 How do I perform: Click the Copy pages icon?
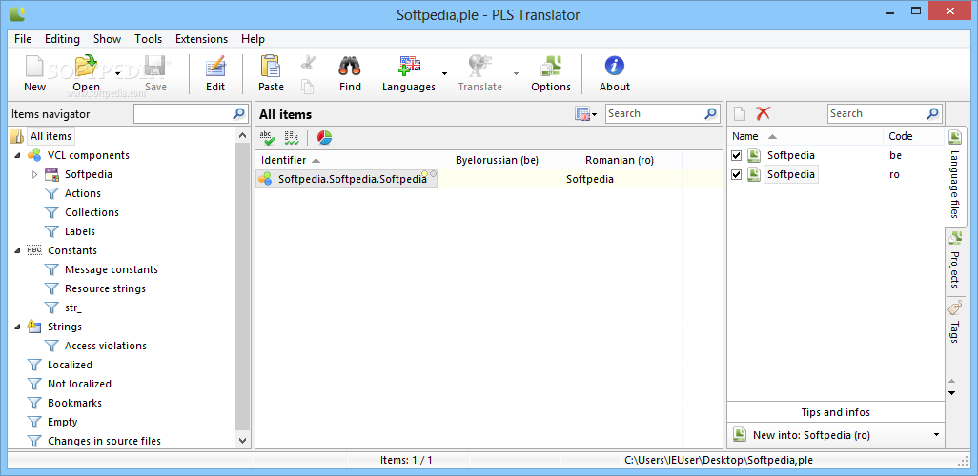pyautogui.click(x=307, y=86)
